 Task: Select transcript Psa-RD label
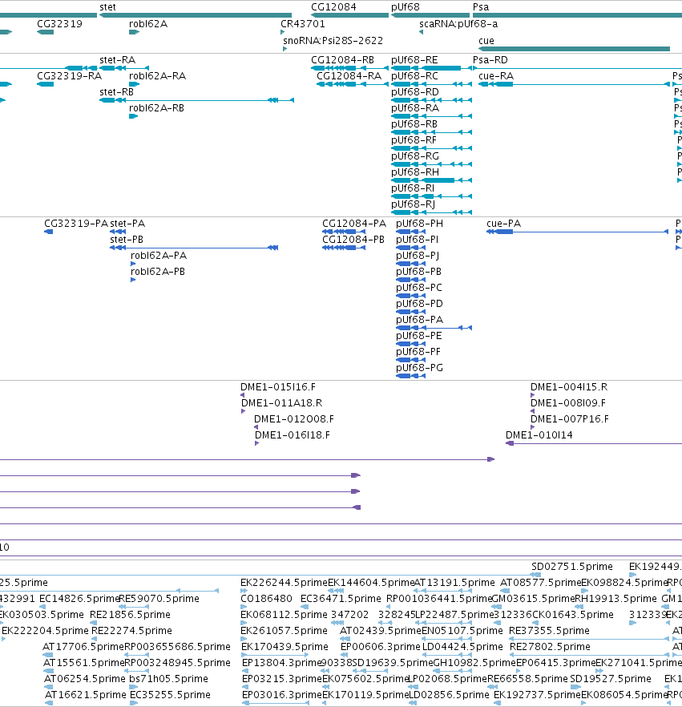coord(490,59)
